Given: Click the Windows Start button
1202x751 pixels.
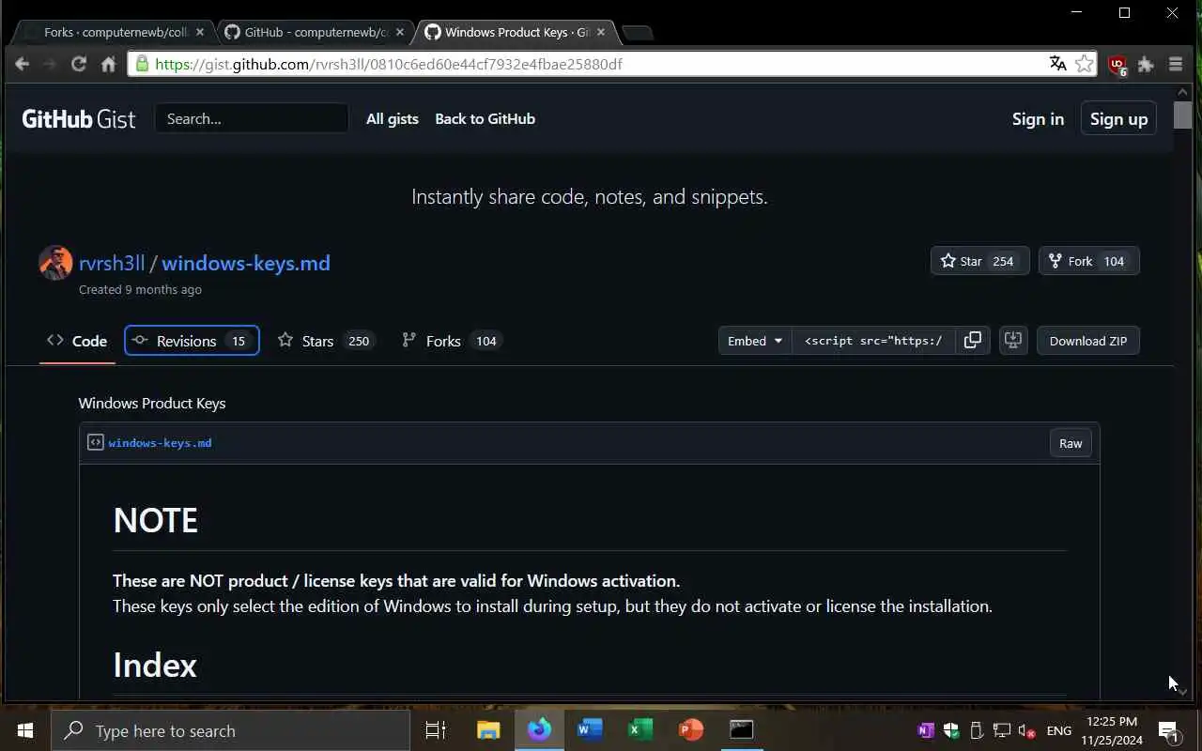Looking at the screenshot, I should point(25,730).
